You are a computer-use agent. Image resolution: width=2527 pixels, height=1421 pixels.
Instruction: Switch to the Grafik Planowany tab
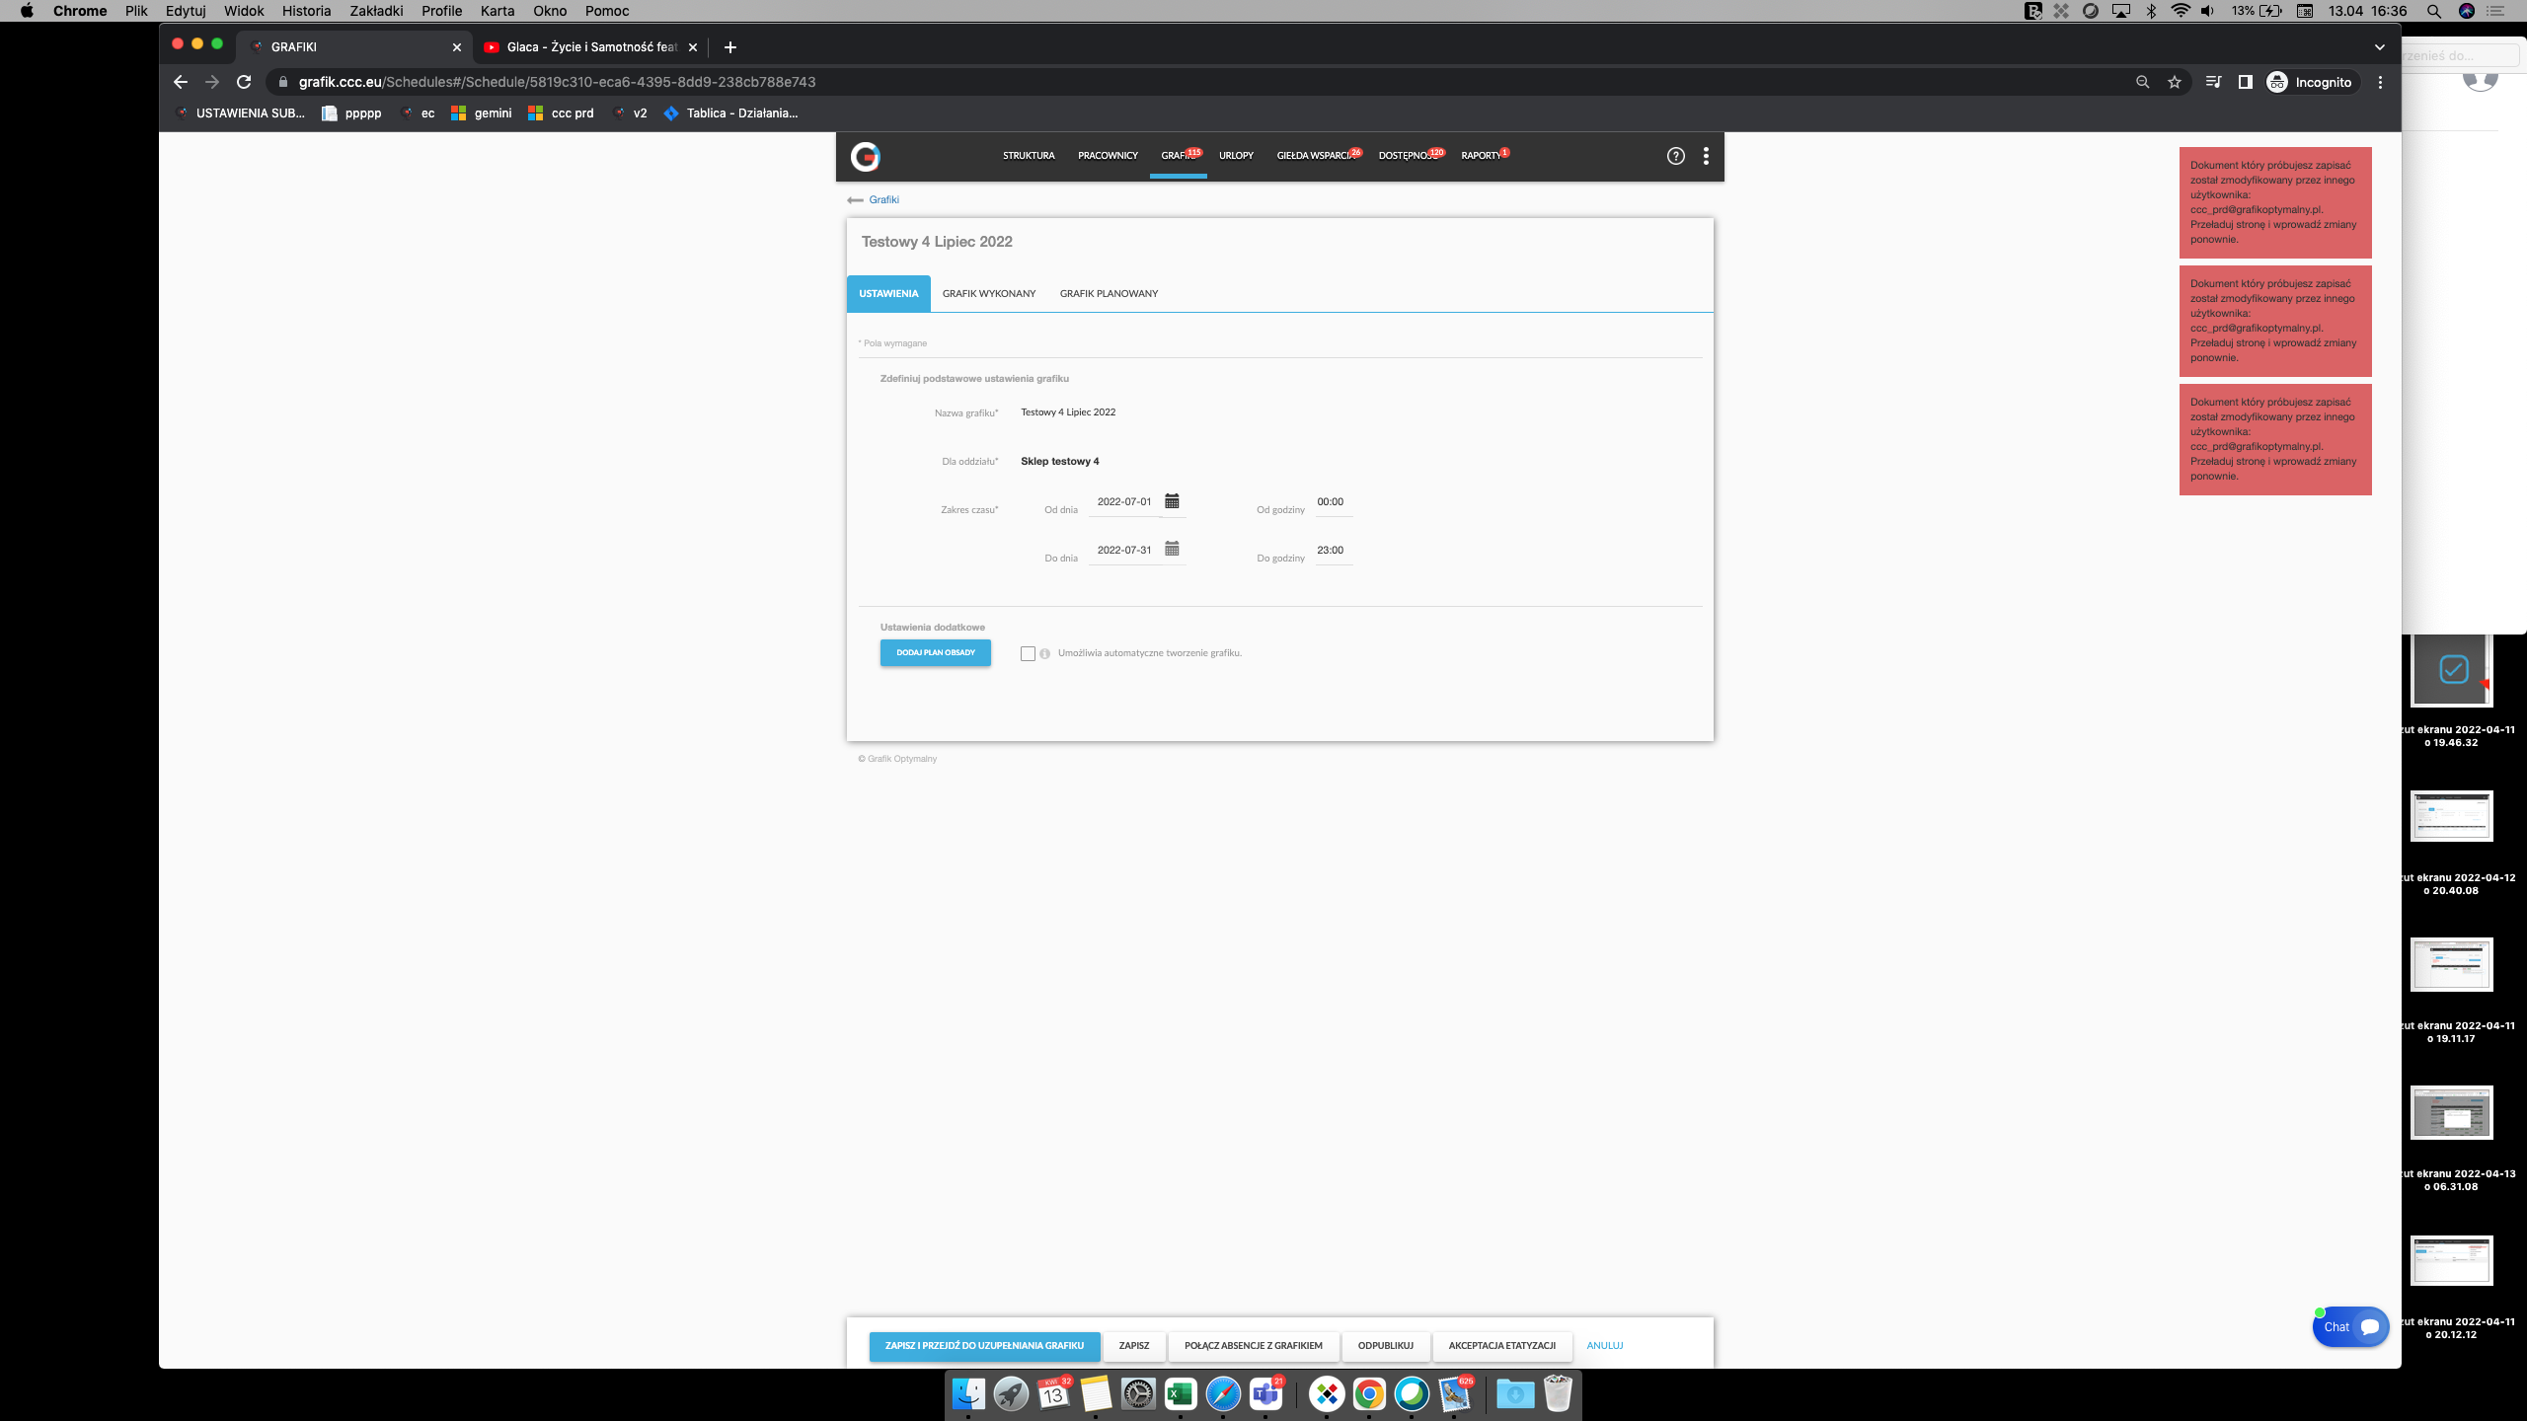click(1109, 293)
